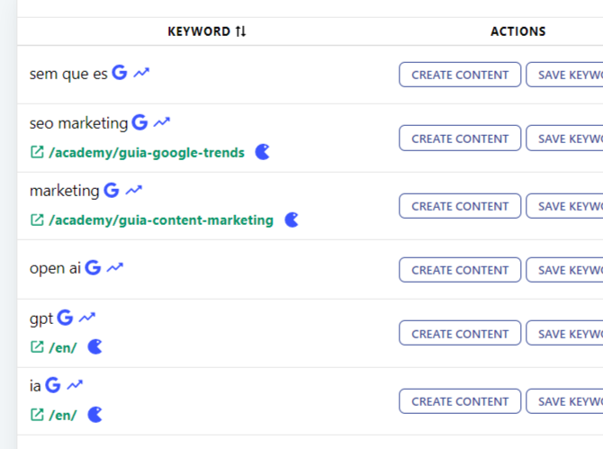
Task: Open the /academy/guia-content-marketing link
Action: point(161,220)
